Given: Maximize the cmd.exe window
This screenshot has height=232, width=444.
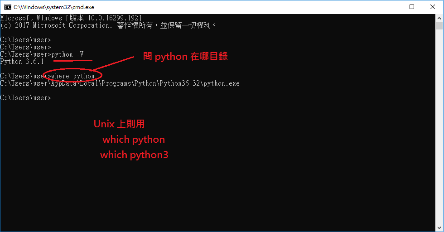Looking at the screenshot, I should (x=412, y=7).
